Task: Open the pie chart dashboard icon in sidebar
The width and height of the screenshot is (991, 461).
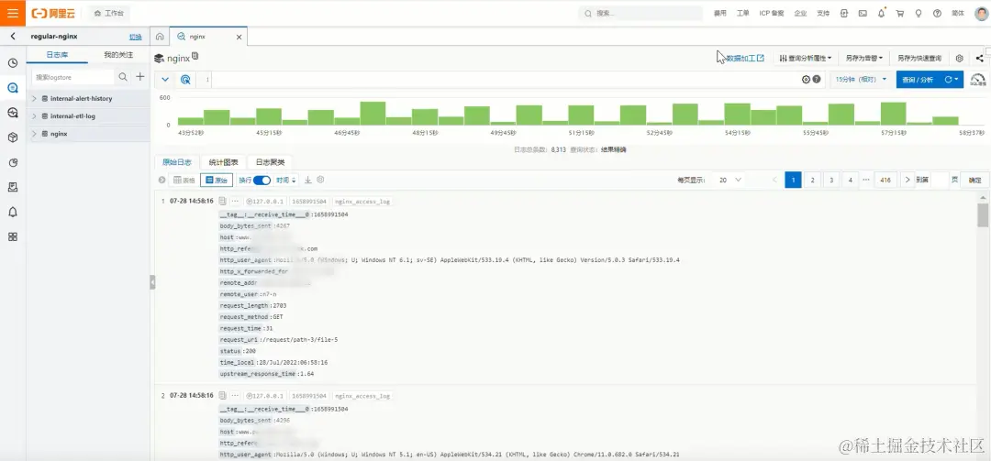Action: pos(13,162)
